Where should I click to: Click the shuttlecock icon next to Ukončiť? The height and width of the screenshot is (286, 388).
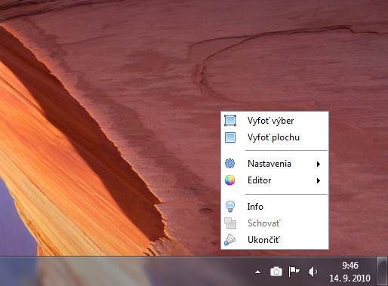tap(229, 240)
